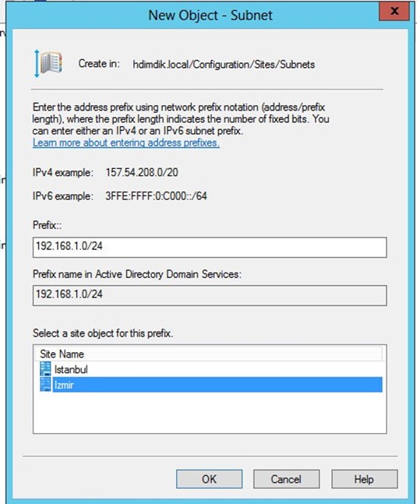Click the IPv6 example 3FFE:FFFF:0:C000::/64 text

[x=156, y=196]
